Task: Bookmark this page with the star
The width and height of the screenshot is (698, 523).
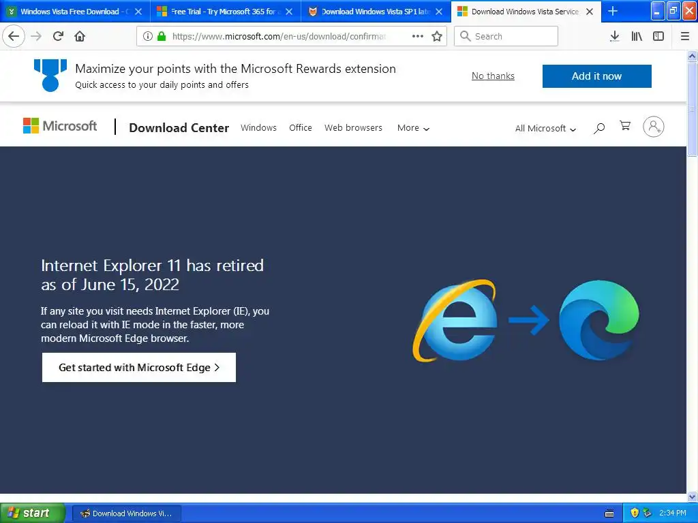Action: 437,36
